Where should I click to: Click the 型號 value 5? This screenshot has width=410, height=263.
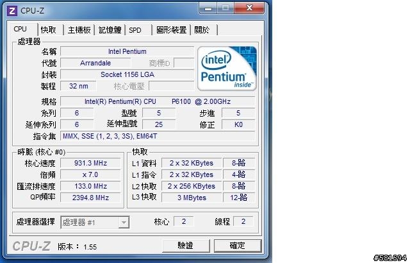(x=159, y=113)
